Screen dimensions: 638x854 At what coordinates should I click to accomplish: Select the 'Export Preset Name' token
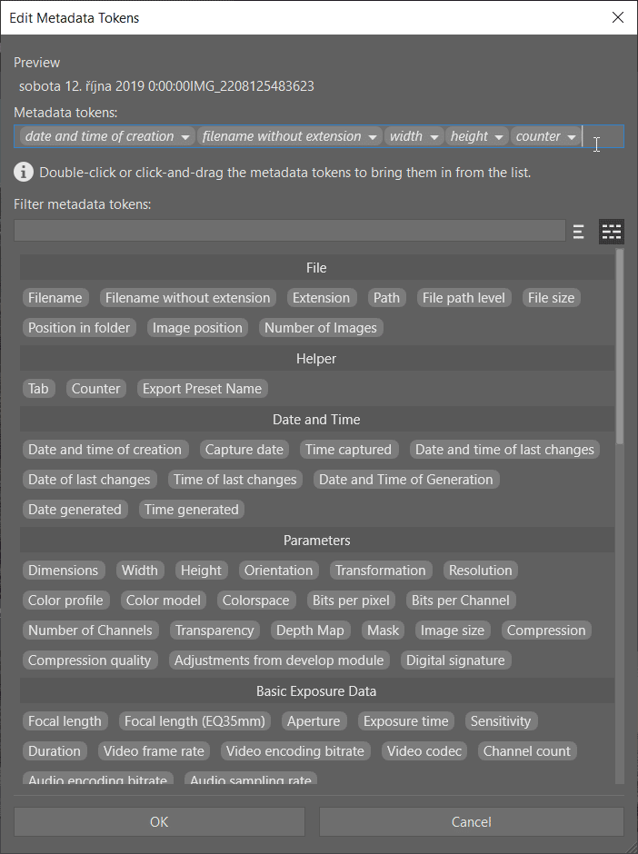[x=202, y=388]
